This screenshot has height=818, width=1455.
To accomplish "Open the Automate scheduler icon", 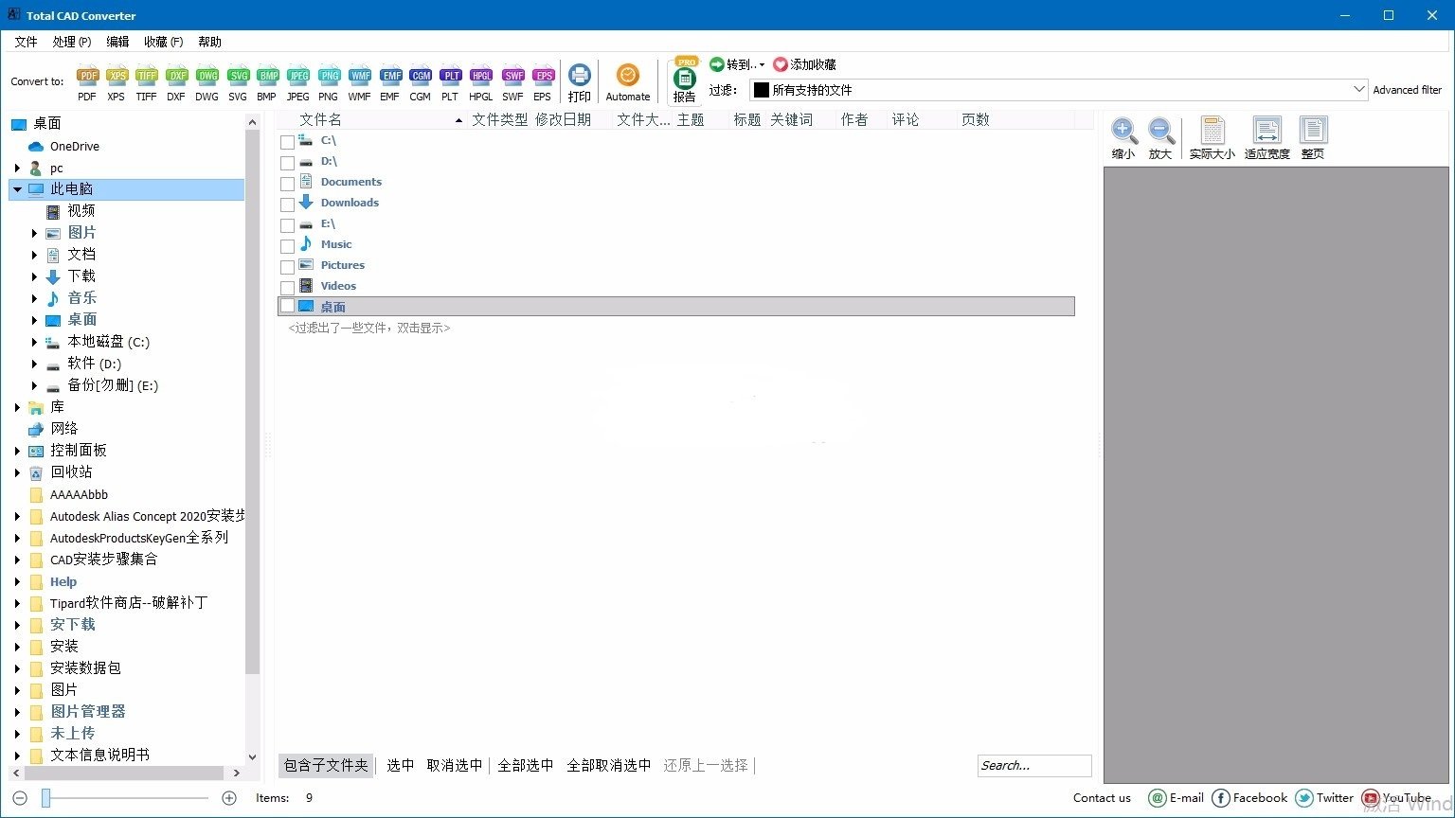I will pos(628,82).
